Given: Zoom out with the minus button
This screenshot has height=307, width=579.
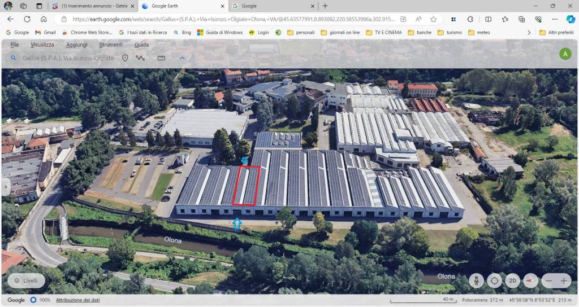Looking at the screenshot, I should (x=547, y=280).
